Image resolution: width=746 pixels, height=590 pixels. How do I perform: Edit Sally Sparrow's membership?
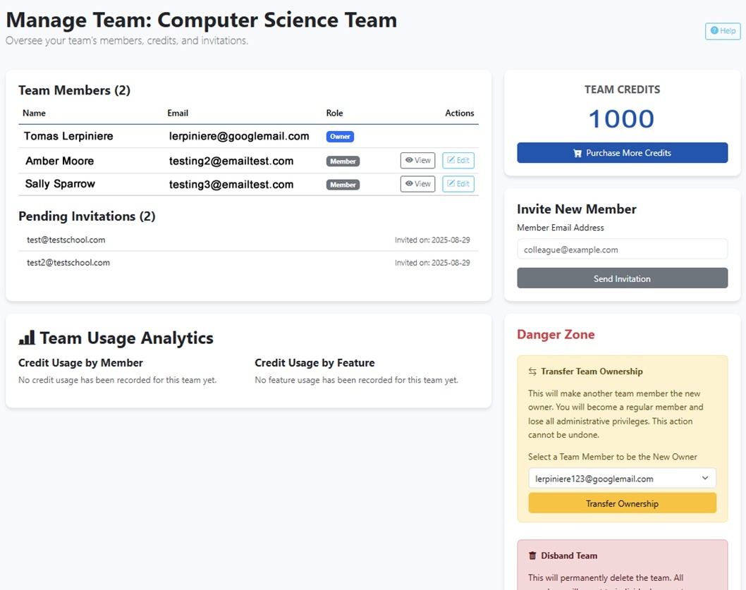pyautogui.click(x=458, y=184)
